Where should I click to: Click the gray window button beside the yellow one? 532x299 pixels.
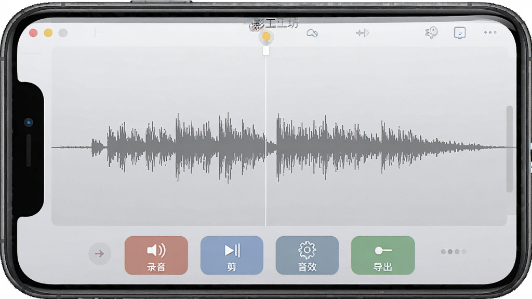[63, 33]
